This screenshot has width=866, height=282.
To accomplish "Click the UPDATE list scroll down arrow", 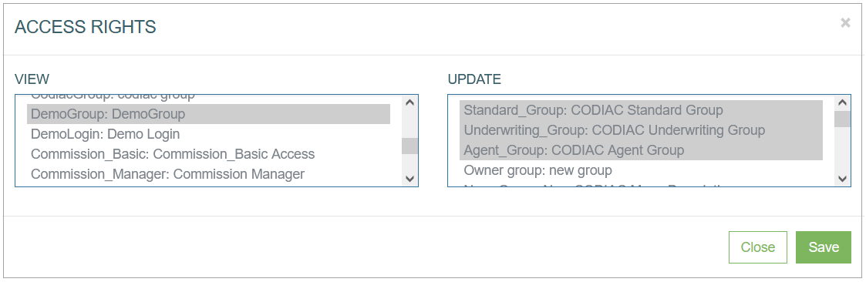I will point(841,178).
